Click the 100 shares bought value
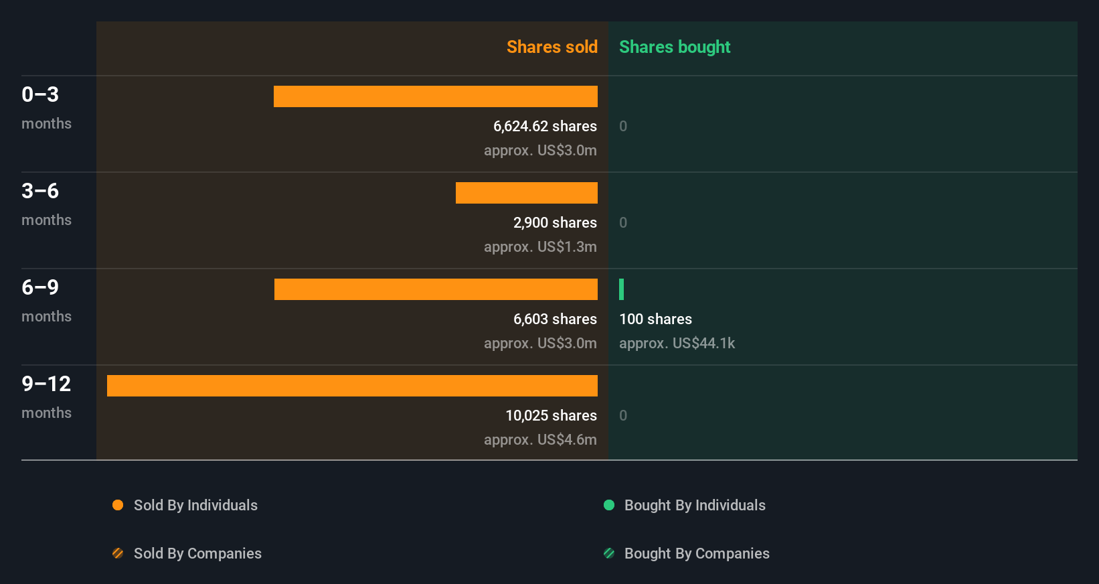This screenshot has width=1099, height=584. point(655,319)
